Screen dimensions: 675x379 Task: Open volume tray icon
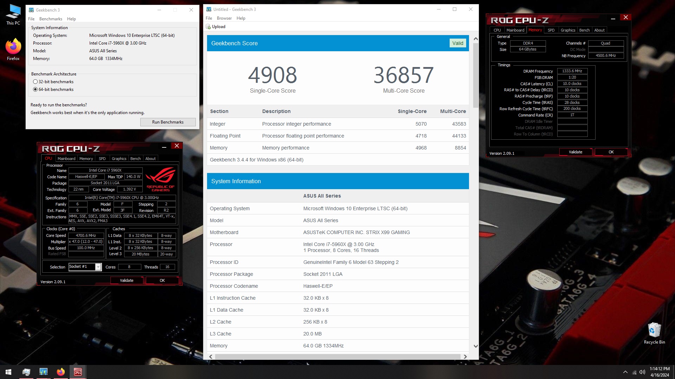[x=642, y=372]
